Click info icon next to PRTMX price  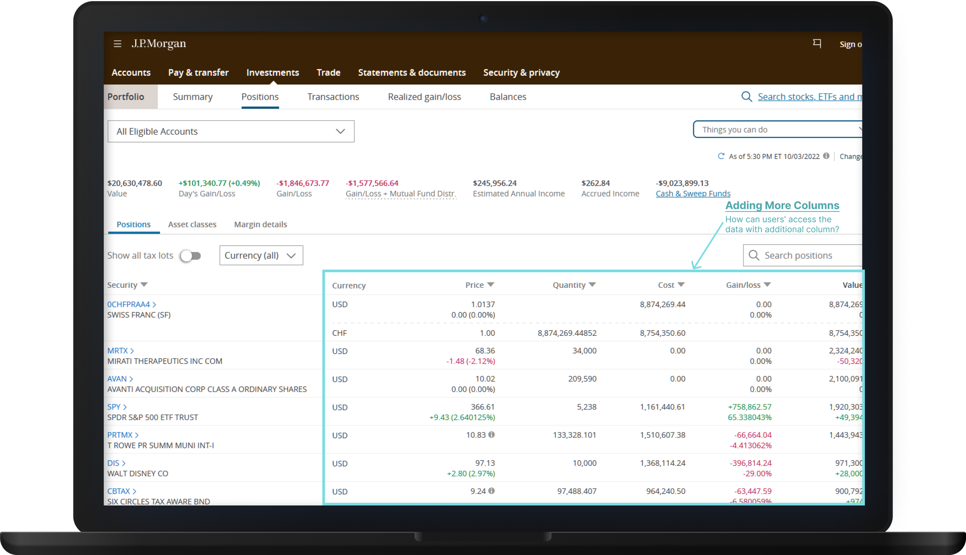(492, 434)
